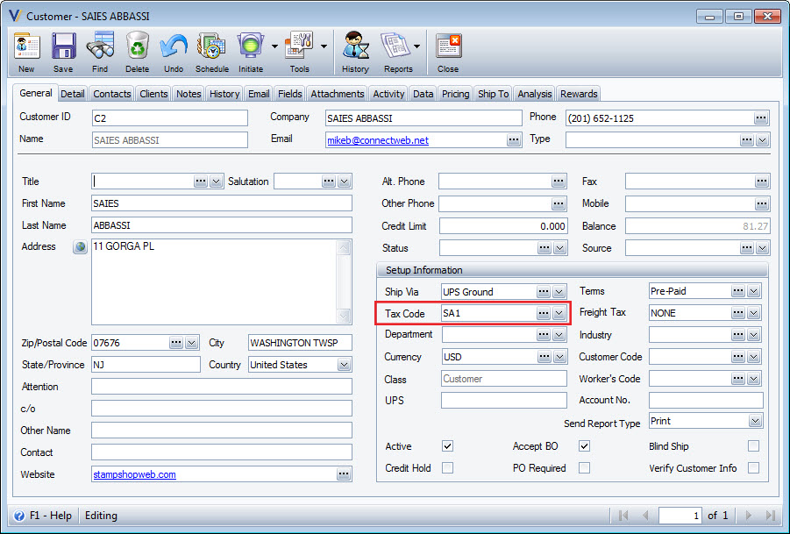Open the Initiate toolbar dropdown arrow
The image size is (790, 534).
point(274,46)
